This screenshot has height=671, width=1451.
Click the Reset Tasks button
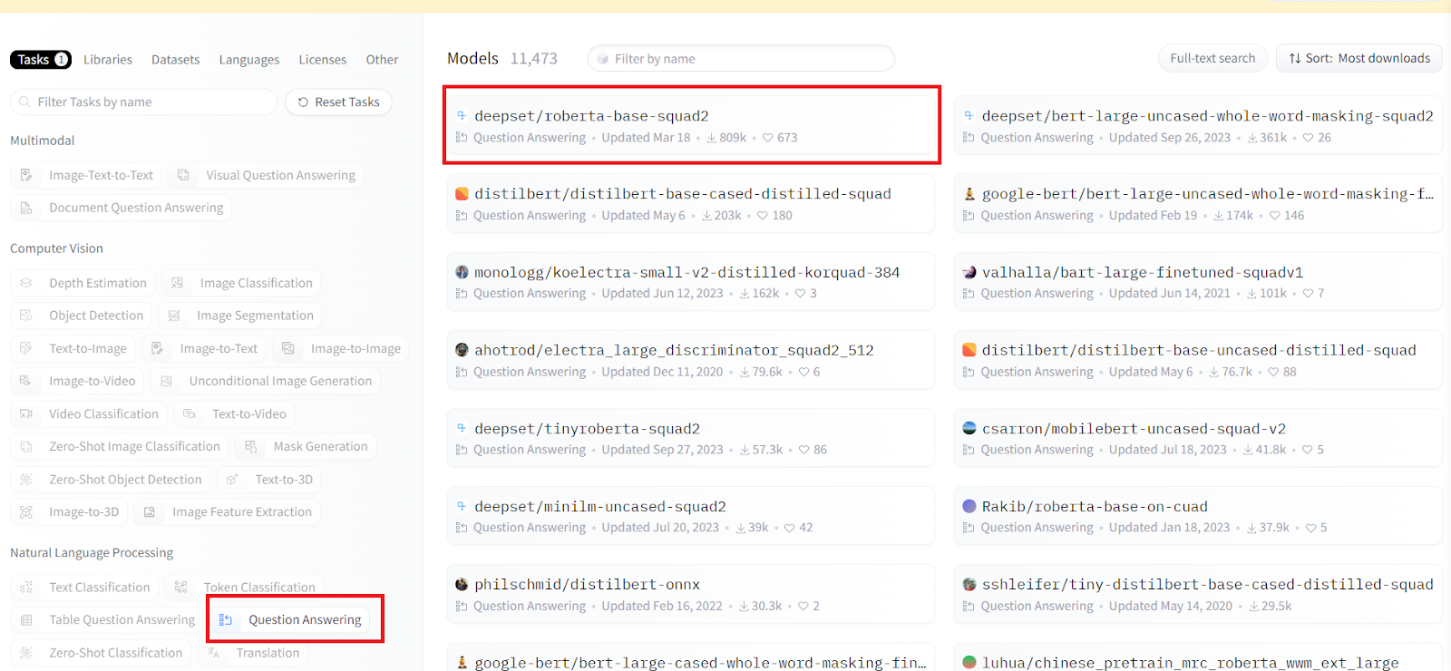pyautogui.click(x=338, y=102)
